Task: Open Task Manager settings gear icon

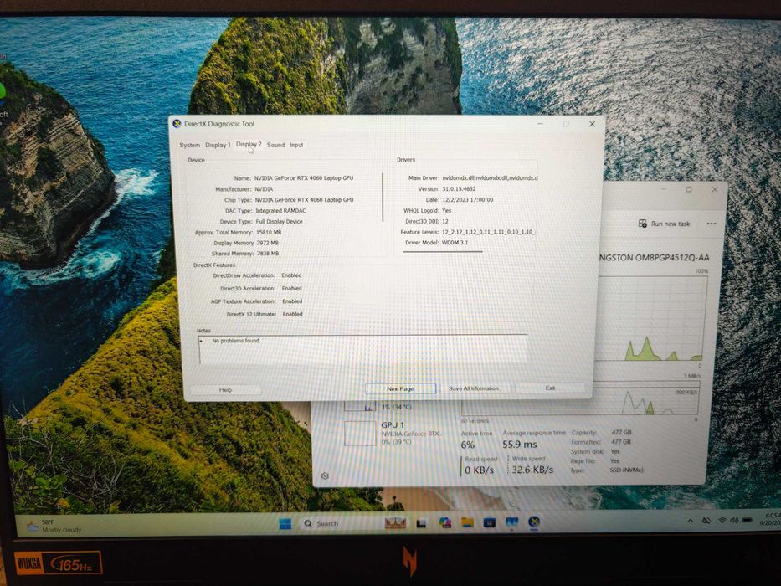Action: coord(326,475)
